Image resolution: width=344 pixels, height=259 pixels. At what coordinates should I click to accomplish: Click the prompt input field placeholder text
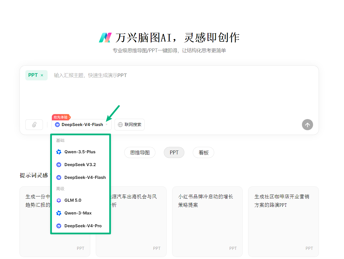click(x=90, y=75)
